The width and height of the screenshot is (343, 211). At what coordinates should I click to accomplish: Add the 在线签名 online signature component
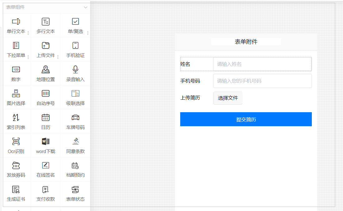coord(46,170)
